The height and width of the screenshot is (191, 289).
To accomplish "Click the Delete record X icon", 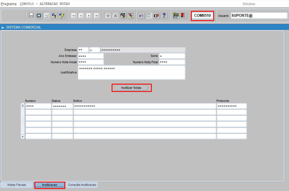I will click(x=115, y=16).
